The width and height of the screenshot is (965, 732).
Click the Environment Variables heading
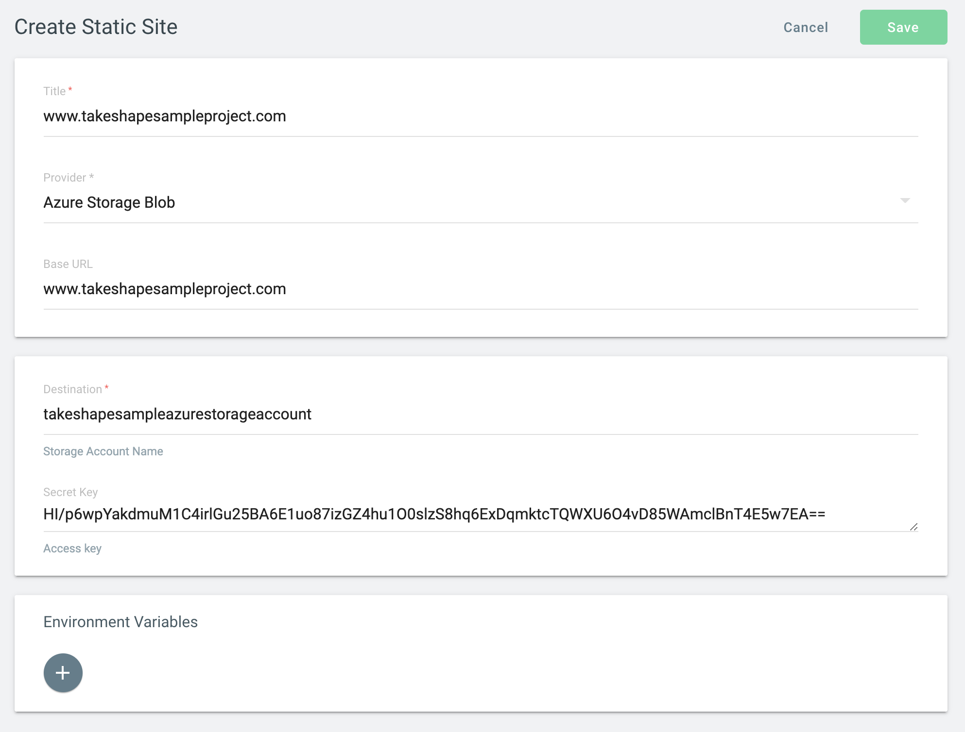121,622
